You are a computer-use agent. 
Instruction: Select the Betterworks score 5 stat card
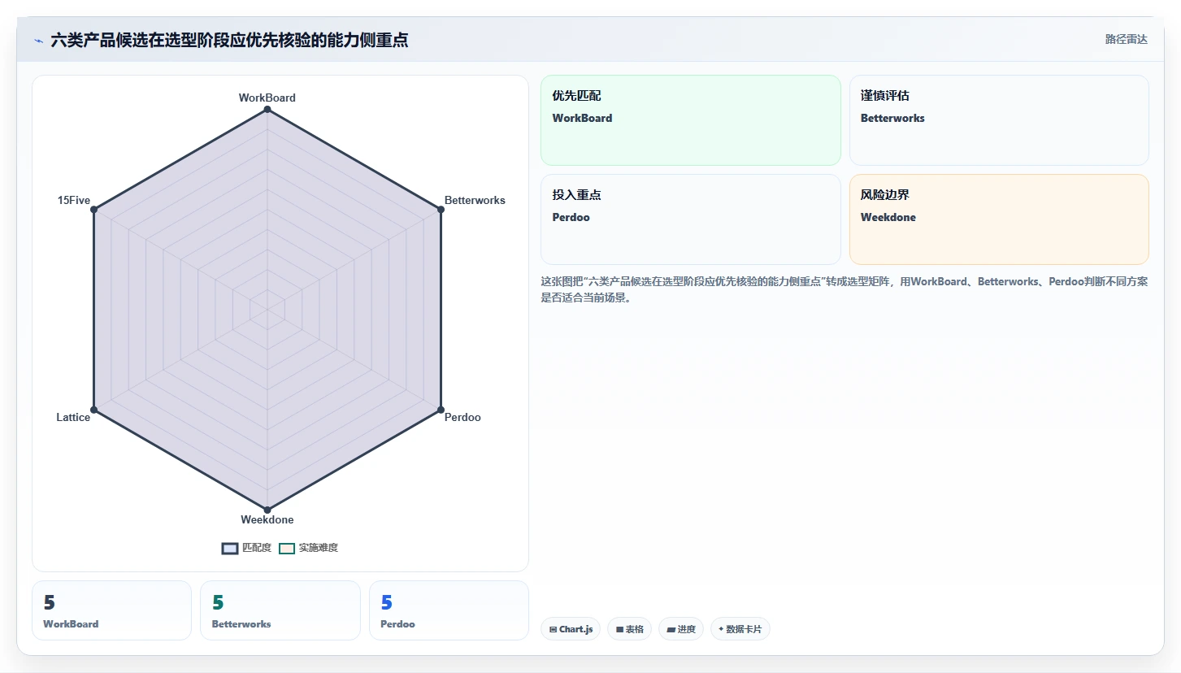(x=280, y=610)
